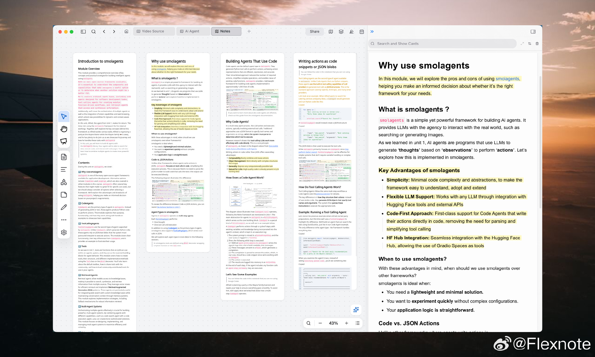Zoom out with the minus button

coord(320,323)
